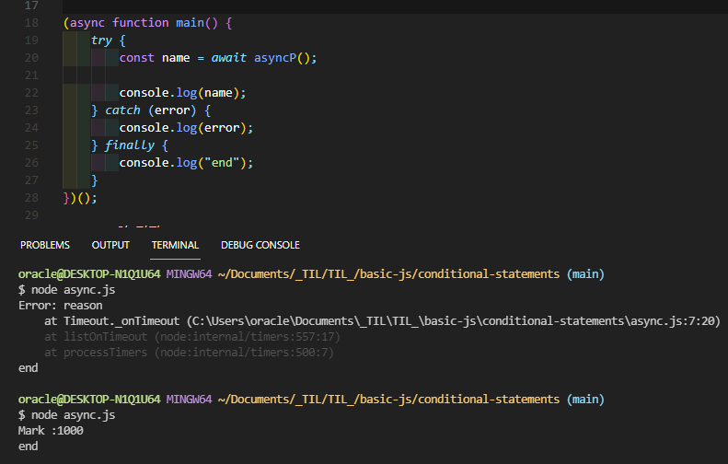Screen dimensions: 728x464
Task: Click line number 28 in gutter
Action: click(x=31, y=197)
